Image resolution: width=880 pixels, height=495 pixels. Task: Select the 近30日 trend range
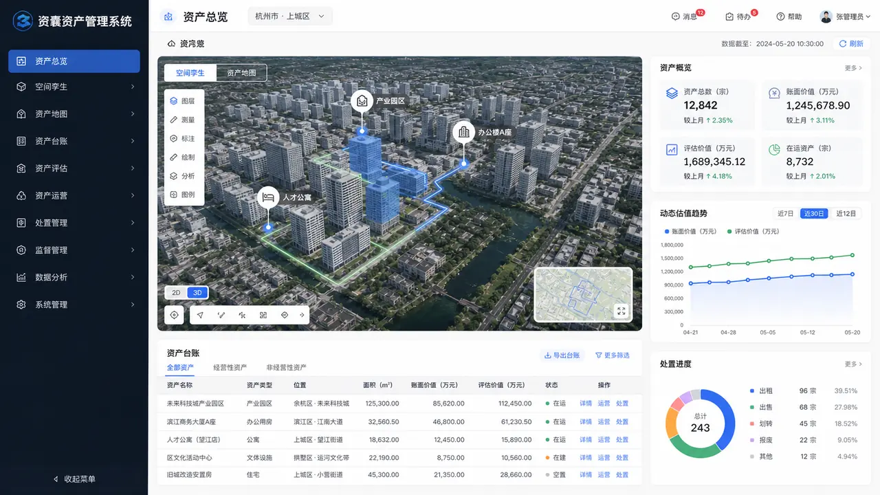[x=815, y=214]
